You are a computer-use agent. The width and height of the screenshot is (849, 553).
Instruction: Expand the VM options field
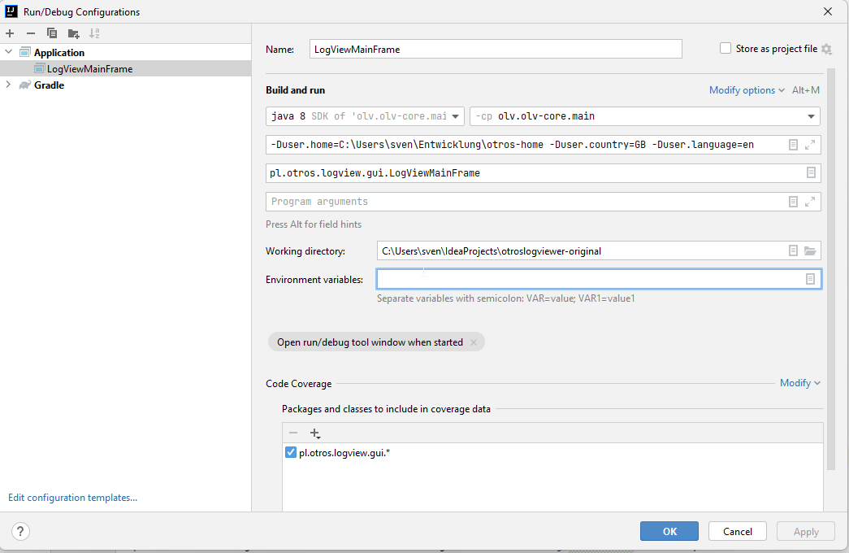pyautogui.click(x=809, y=144)
